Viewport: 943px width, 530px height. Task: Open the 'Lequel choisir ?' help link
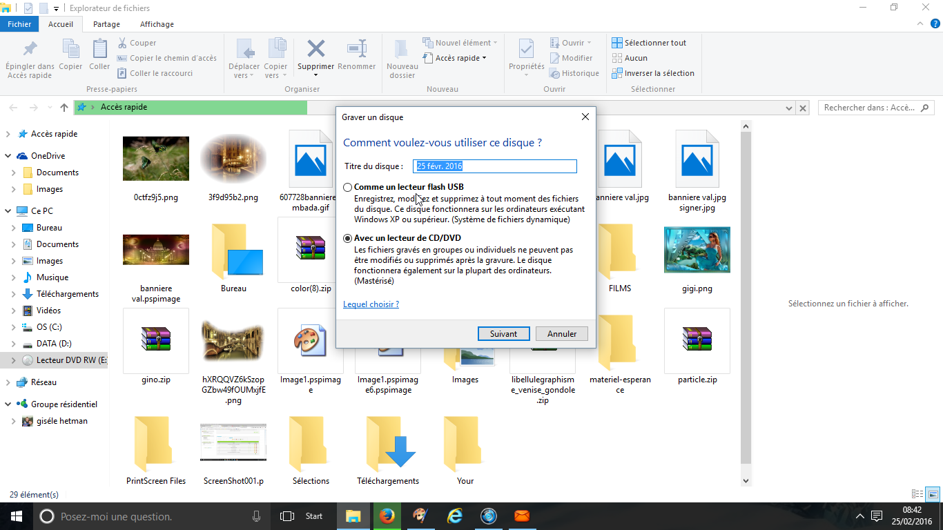point(371,304)
